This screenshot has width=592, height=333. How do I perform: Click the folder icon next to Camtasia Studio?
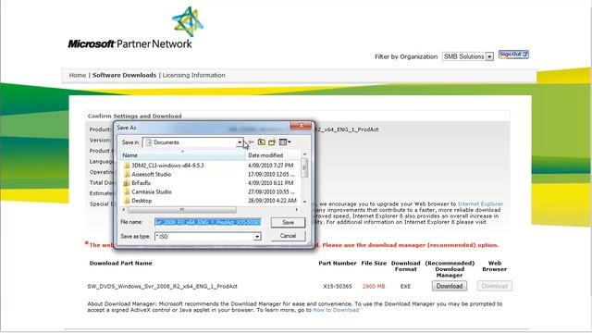click(127, 191)
